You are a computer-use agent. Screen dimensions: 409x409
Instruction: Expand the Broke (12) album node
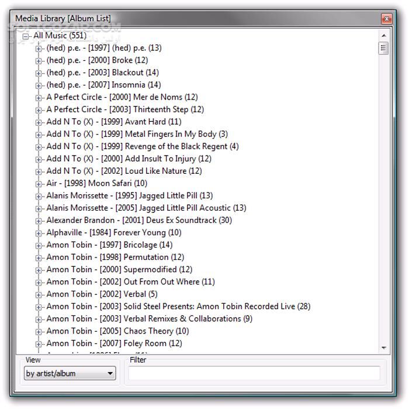pyautogui.click(x=39, y=61)
